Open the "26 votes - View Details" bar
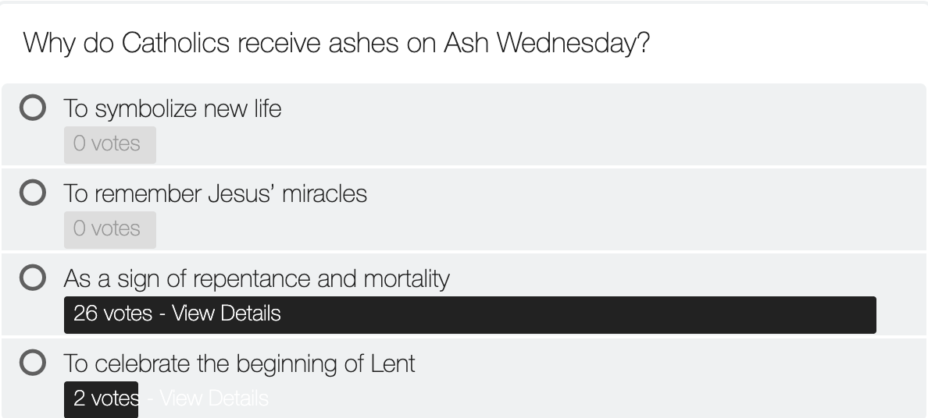Viewport: 928px width, 418px height. [470, 315]
